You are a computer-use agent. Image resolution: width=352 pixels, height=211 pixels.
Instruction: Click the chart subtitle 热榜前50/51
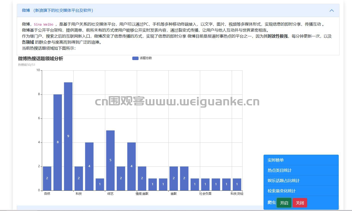coord(27,65)
